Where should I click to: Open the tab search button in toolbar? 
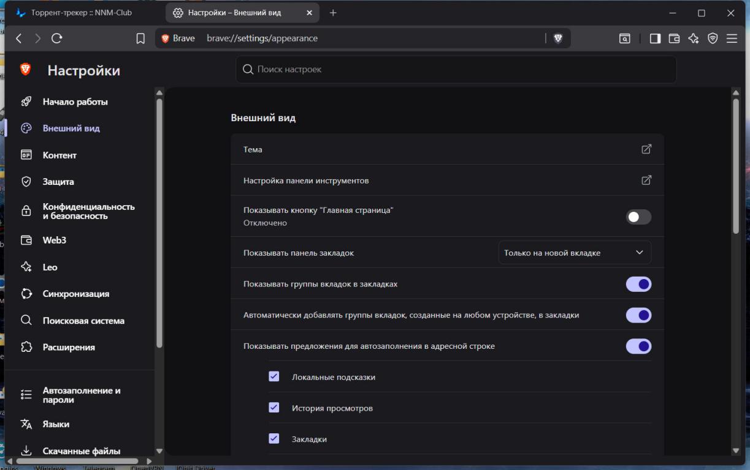point(624,39)
